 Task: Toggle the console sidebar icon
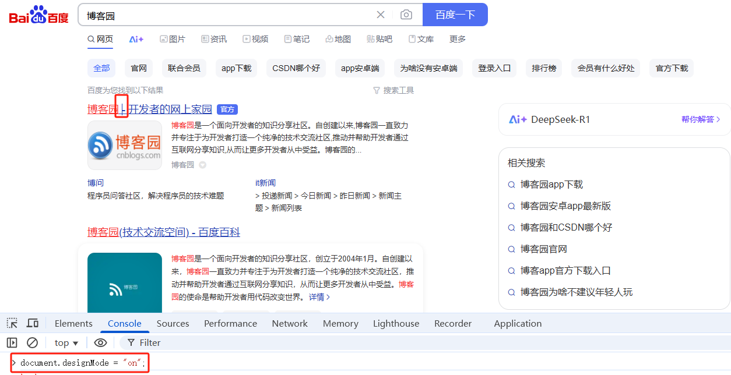coord(12,342)
